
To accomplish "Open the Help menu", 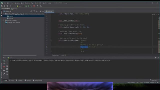I will [50, 3].
